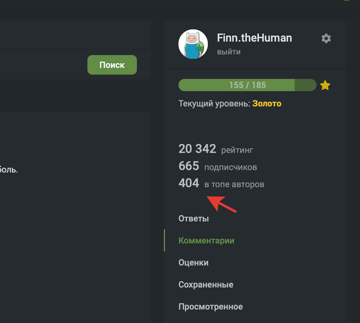Open the Просмотренное history

(210, 307)
